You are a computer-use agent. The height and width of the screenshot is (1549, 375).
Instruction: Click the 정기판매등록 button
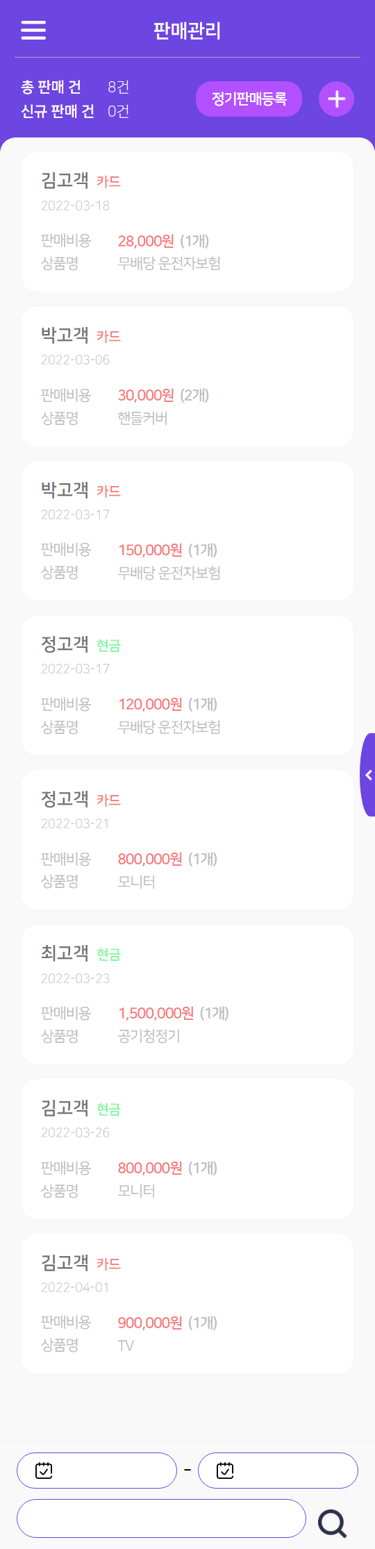[x=249, y=99]
